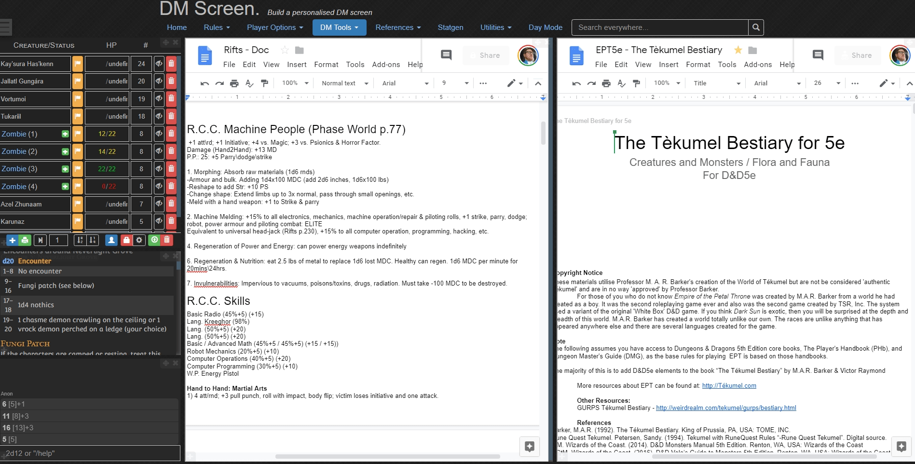
Task: Open DM Tools dropdown
Action: click(x=339, y=27)
